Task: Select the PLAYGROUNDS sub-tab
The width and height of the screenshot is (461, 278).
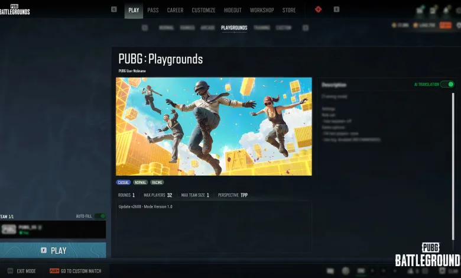Action: point(234,28)
